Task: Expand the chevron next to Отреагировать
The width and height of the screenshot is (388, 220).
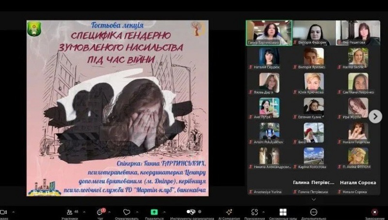Action: point(137,212)
